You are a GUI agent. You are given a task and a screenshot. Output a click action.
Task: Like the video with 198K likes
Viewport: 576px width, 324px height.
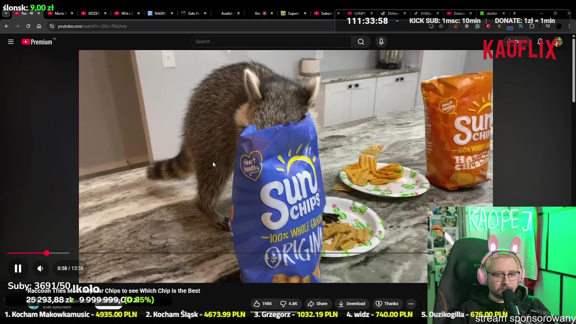click(263, 304)
